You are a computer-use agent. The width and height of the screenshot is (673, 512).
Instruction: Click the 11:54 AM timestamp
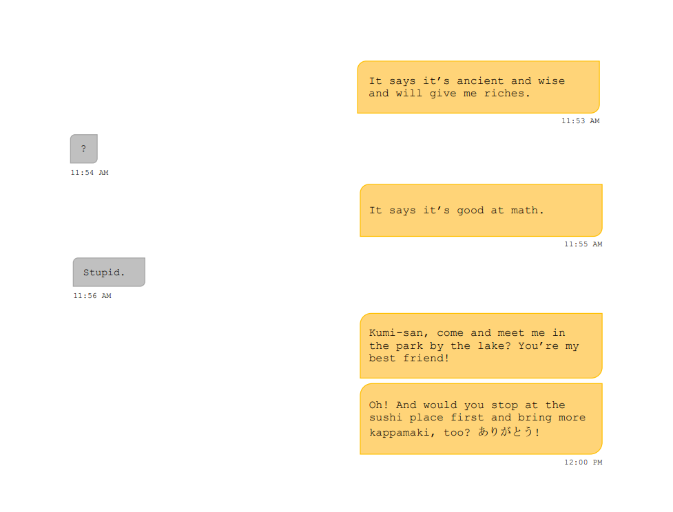90,172
